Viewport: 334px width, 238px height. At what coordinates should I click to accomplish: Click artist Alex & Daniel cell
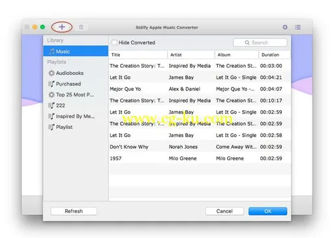185,89
